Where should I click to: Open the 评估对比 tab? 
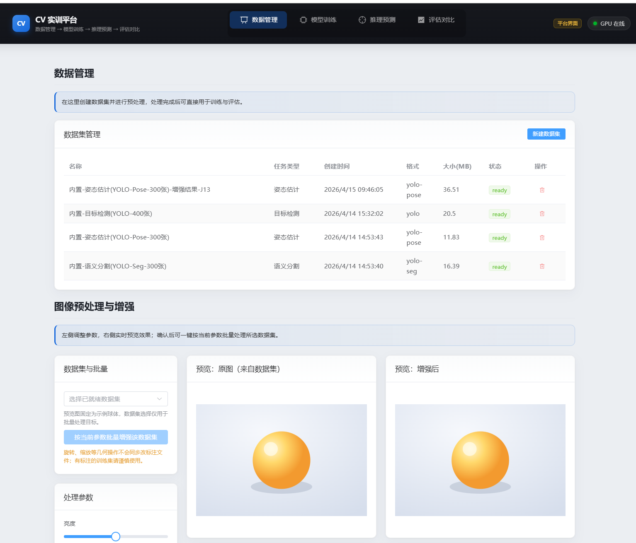click(x=436, y=19)
